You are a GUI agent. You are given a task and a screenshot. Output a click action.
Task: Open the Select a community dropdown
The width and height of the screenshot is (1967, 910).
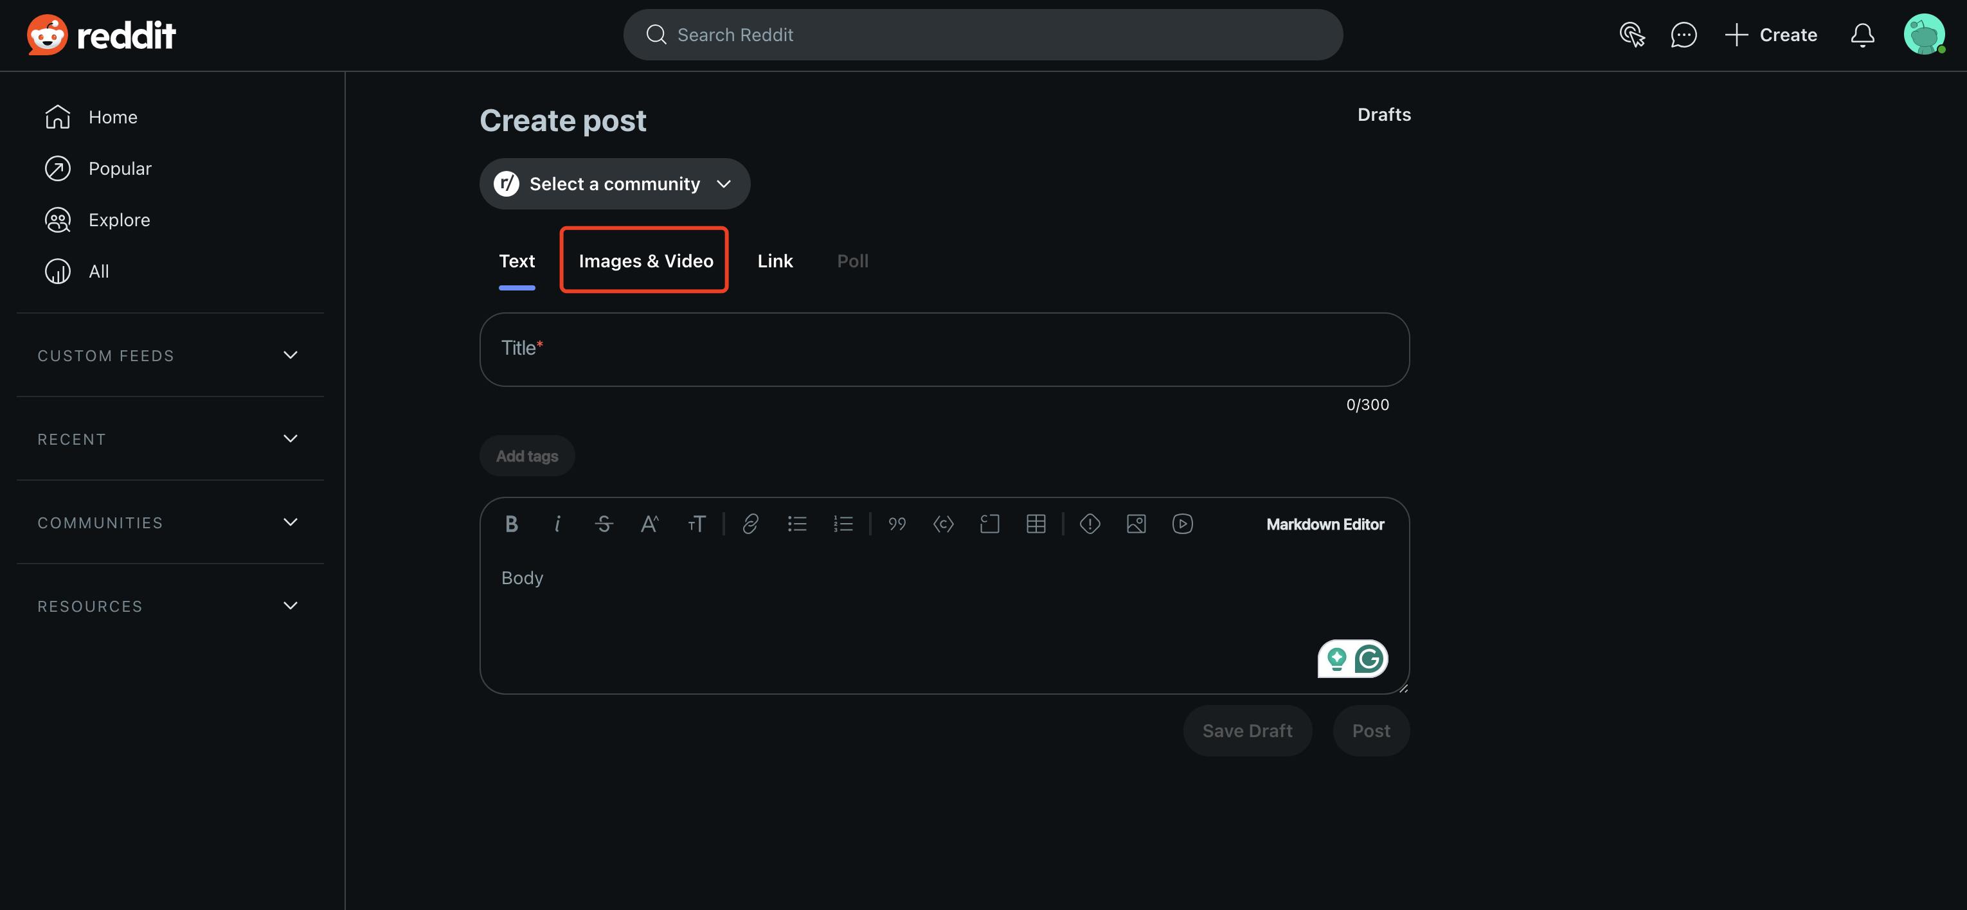coord(614,184)
